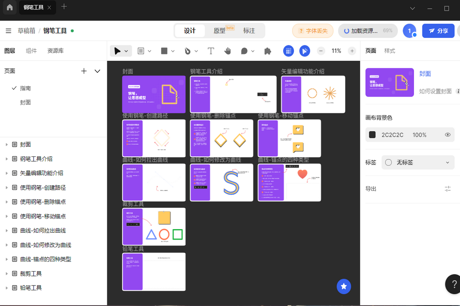
Task: Open export settings via the 导出 icon
Action: point(447,188)
